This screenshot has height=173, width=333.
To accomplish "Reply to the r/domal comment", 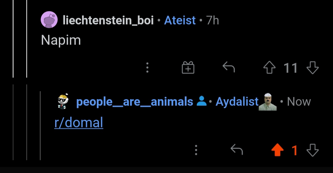I will [x=237, y=150].
